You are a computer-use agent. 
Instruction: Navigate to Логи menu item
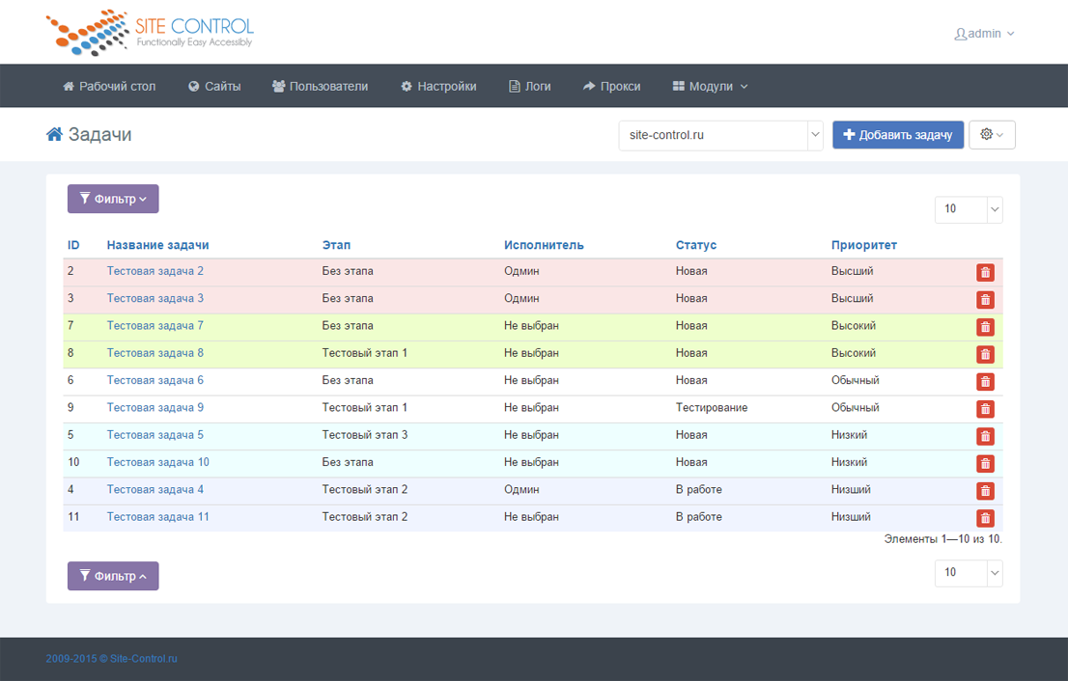click(x=530, y=86)
